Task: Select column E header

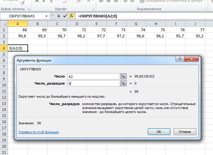Action: click(96, 24)
